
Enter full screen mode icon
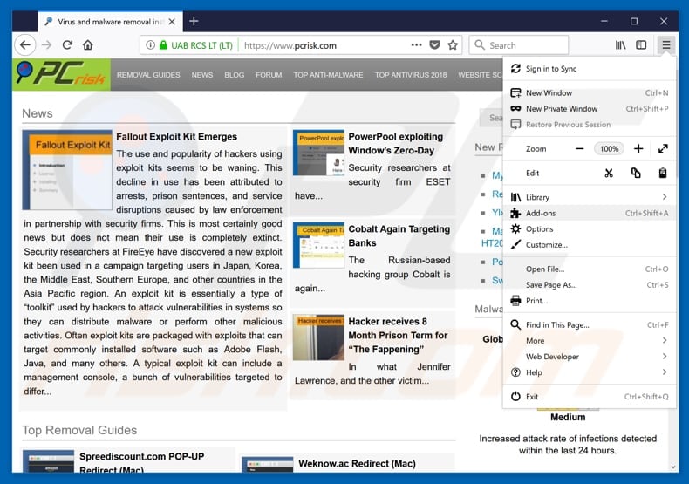[663, 149]
